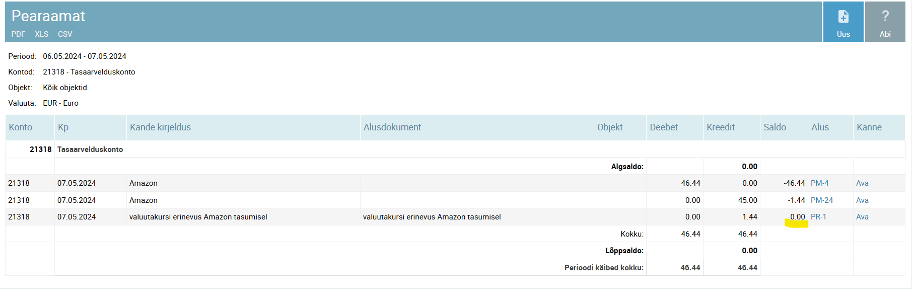Viewport: 914px width, 302px height.
Task: Click the Saldo column header
Action: [775, 127]
